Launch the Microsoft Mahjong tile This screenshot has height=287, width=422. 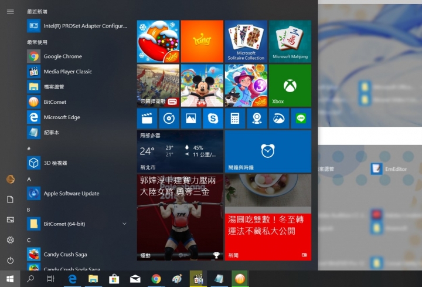[x=290, y=41]
